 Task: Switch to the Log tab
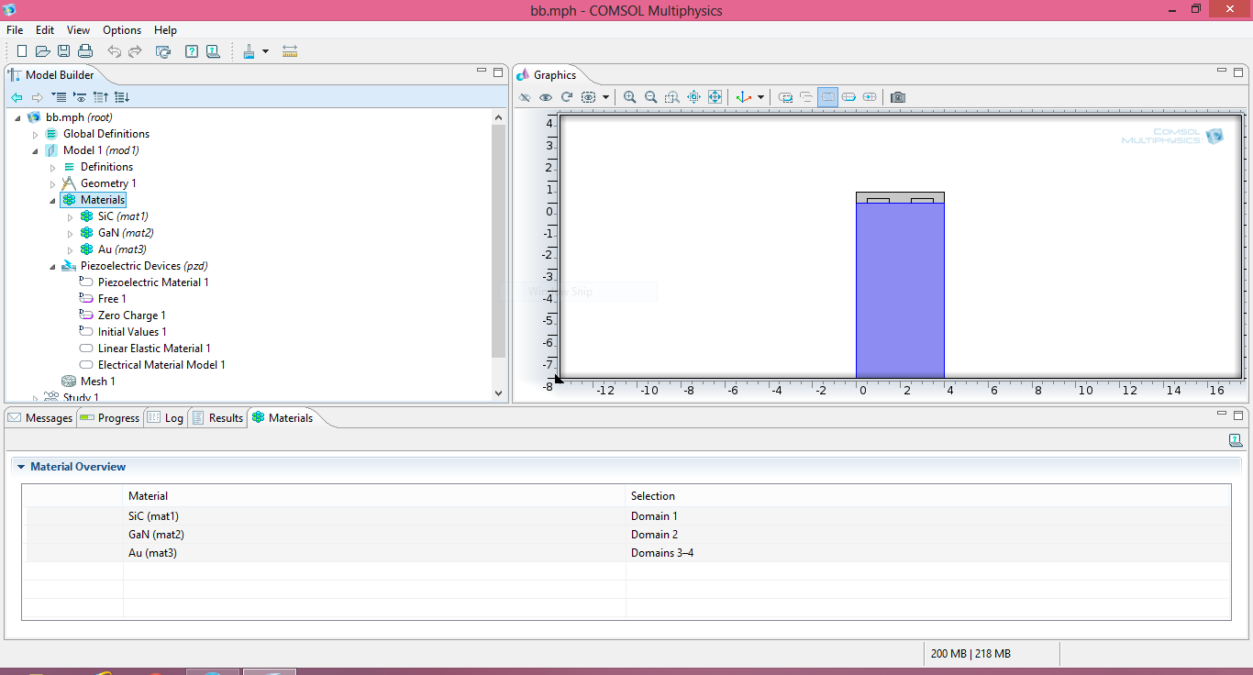pos(165,418)
